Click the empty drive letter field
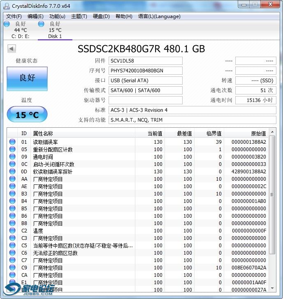Image resolution: width=283 pixels, height=299 pixels. point(146,100)
